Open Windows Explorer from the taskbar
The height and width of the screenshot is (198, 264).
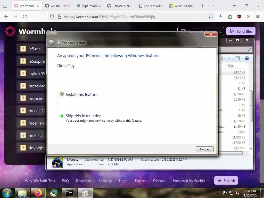22,193
